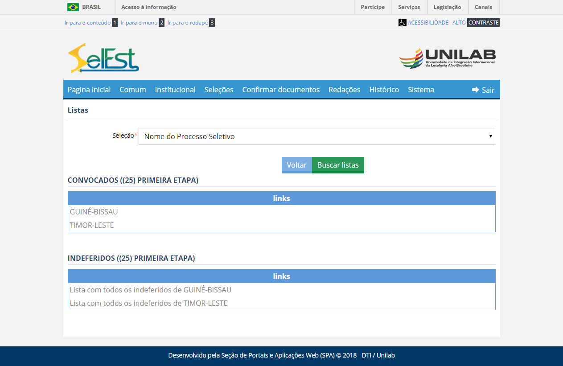
Task: Click the wheelchair accessibility icon
Action: [x=402, y=22]
